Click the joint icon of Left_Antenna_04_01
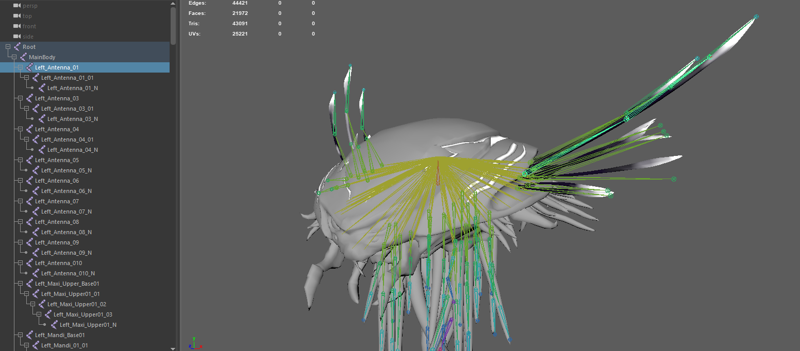This screenshot has width=800, height=351. pos(36,139)
